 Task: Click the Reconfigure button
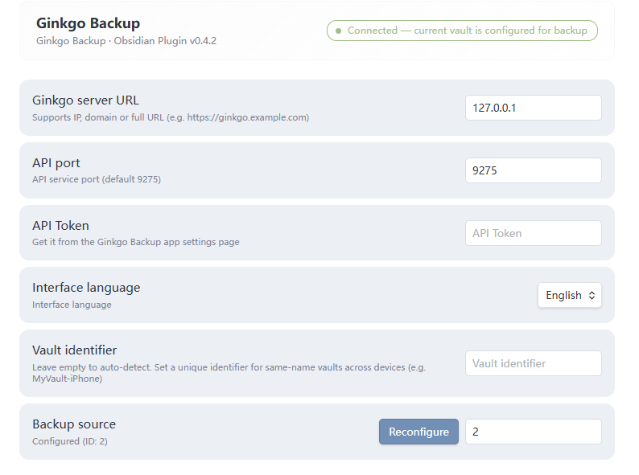(x=418, y=432)
